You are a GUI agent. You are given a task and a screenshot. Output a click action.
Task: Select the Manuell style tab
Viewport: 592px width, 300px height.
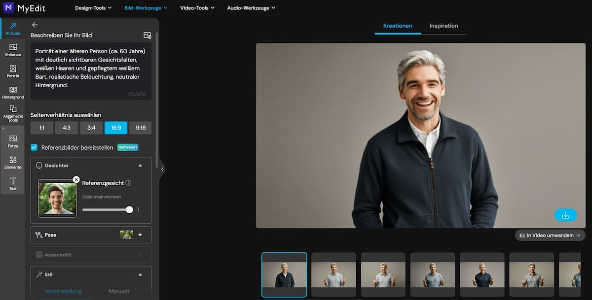[x=118, y=291]
